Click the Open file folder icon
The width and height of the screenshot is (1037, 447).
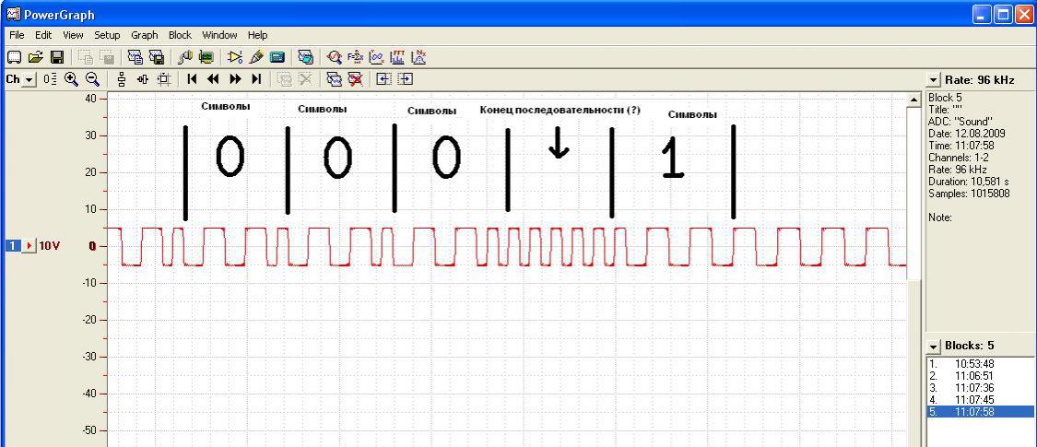coord(35,57)
